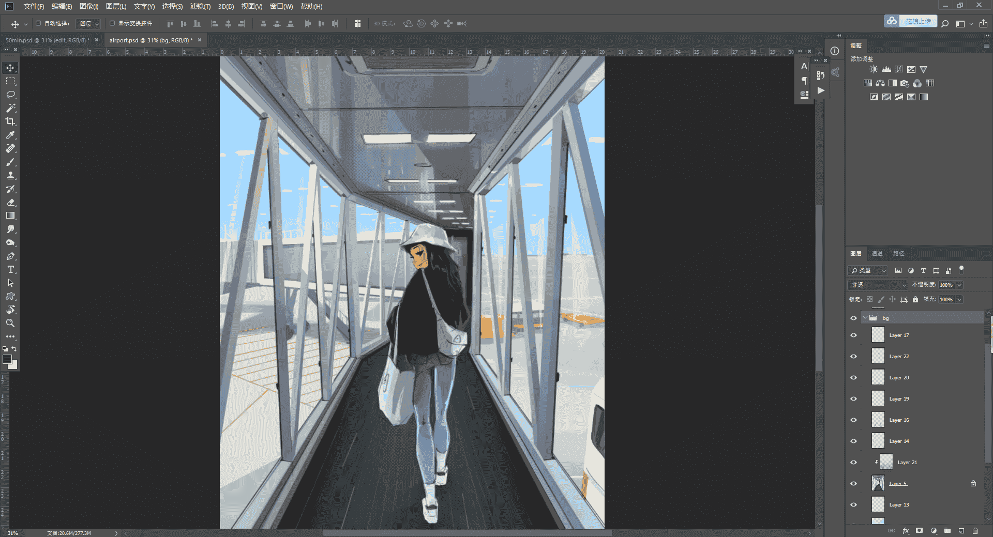Open the Image menu
The height and width of the screenshot is (537, 993).
click(x=89, y=6)
